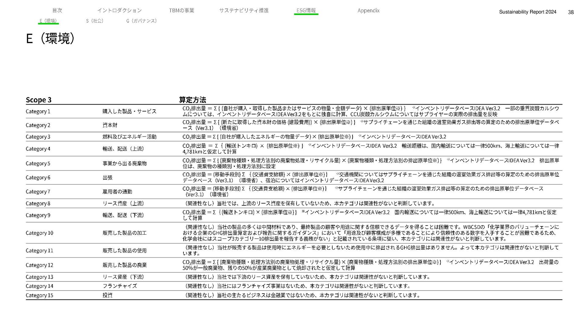586x330 pixels.
Task: Select the E（環境） sub-tab
Action: click(x=48, y=21)
